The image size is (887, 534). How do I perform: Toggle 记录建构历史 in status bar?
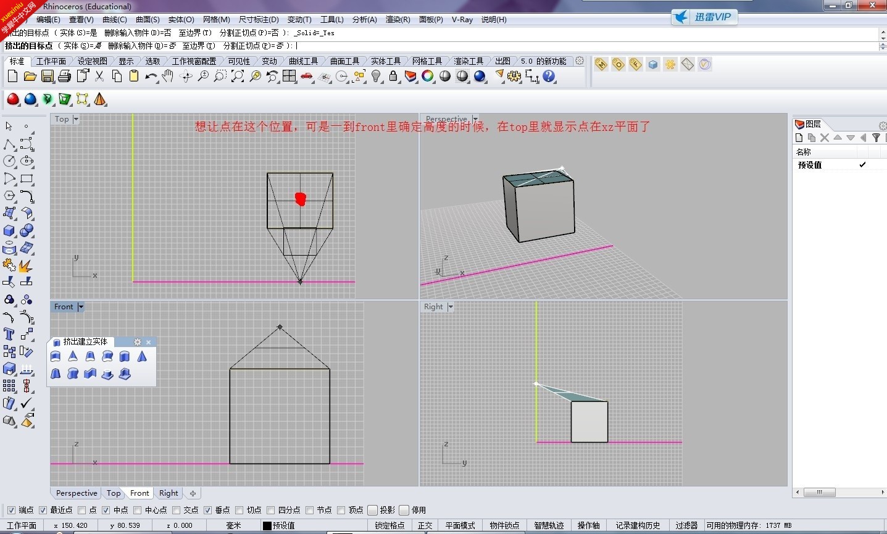(x=638, y=525)
